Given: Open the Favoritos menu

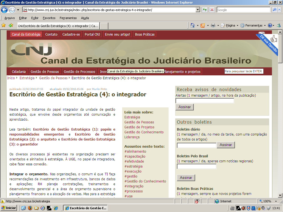Looking at the screenshot, I should (x=49, y=18).
